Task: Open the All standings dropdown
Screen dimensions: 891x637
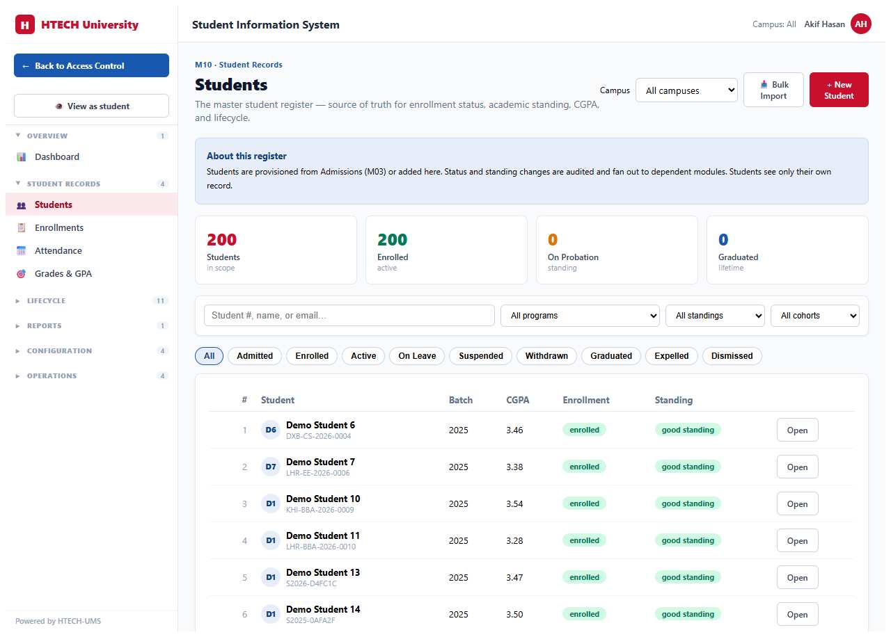Action: point(715,316)
